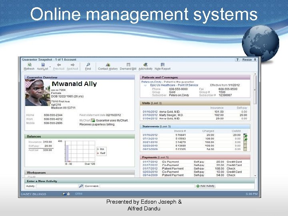Click the Refresh toolbar icon
Screen dimensions: 288x216
[29, 65]
